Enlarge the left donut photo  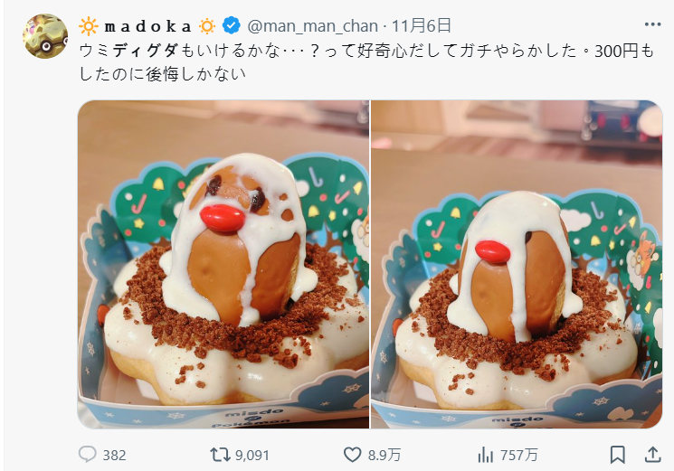223,264
